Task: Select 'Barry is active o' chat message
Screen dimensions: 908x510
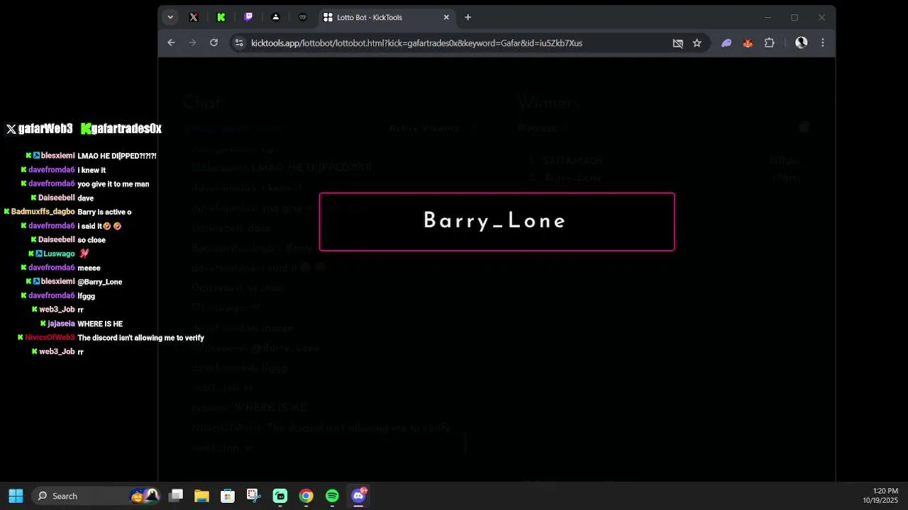Action: tap(104, 212)
